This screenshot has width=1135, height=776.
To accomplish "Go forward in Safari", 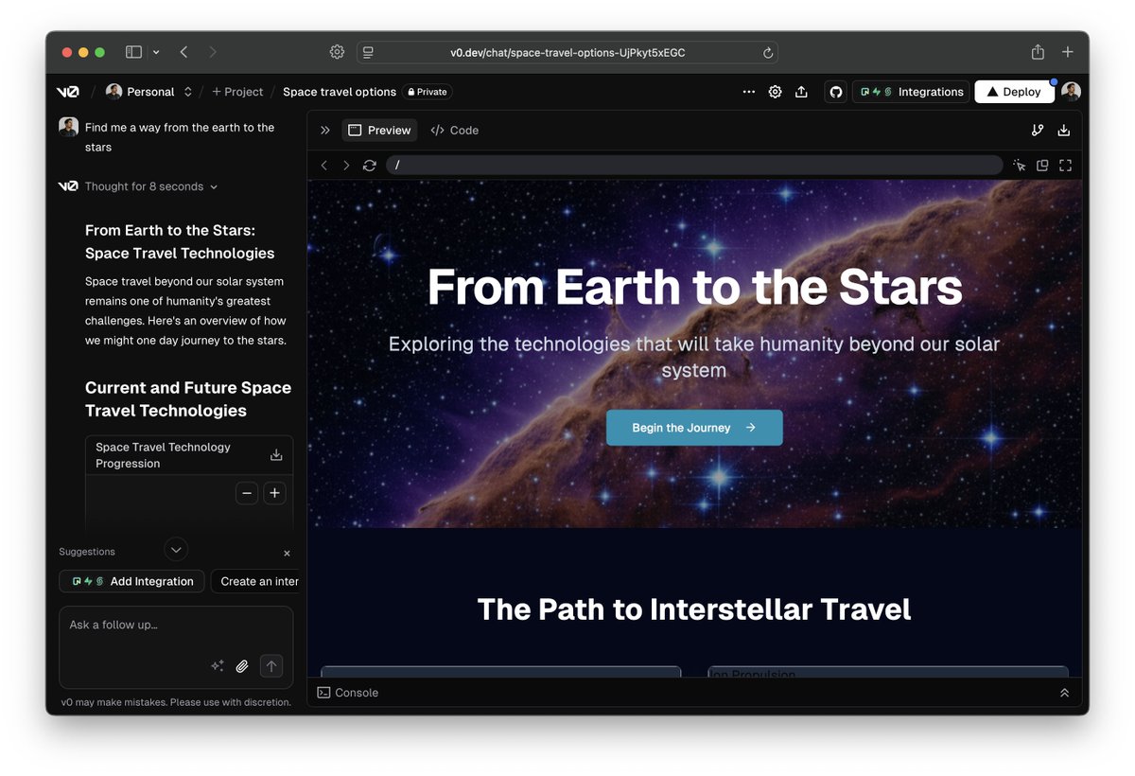I will tap(213, 52).
